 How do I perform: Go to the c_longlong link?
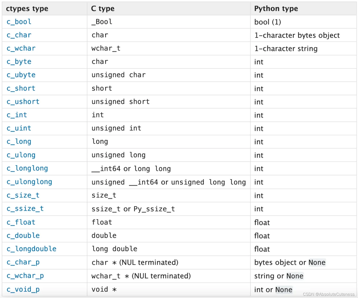point(27,168)
